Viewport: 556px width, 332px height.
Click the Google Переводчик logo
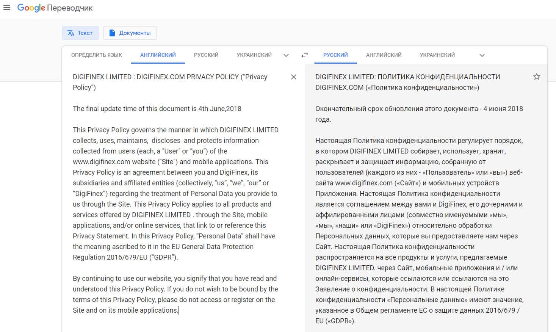(x=55, y=8)
